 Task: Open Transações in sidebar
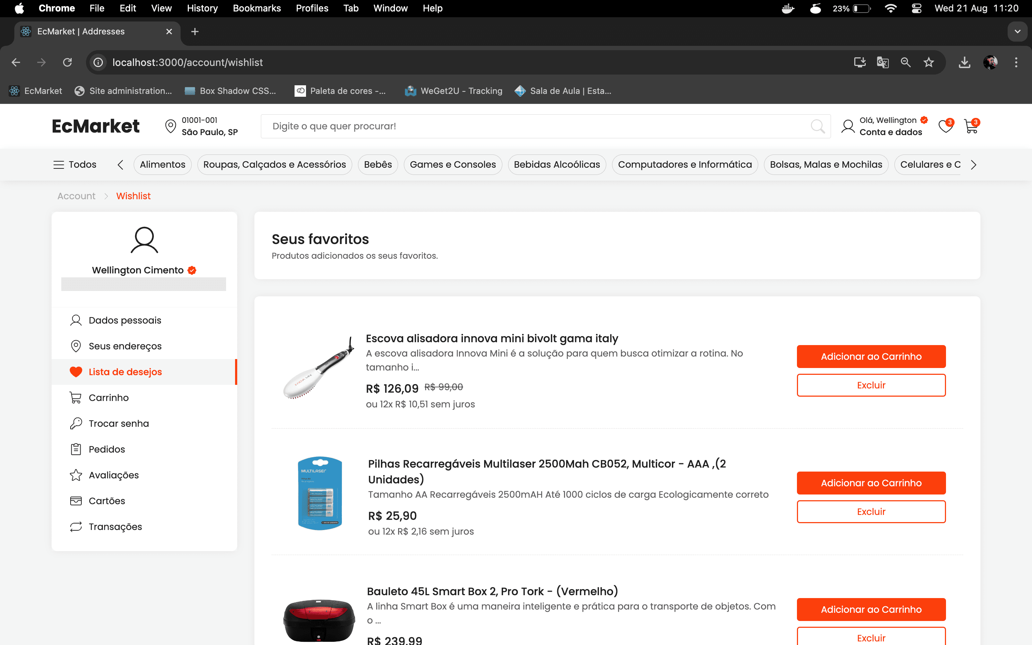pyautogui.click(x=144, y=527)
